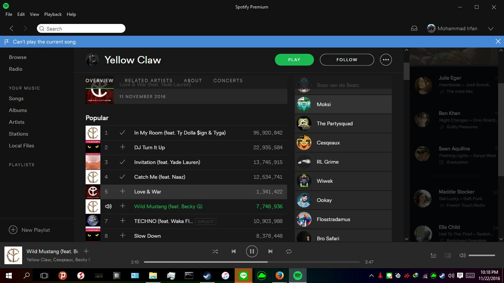Select the Love & War track row
The image size is (504, 283).
(x=186, y=192)
